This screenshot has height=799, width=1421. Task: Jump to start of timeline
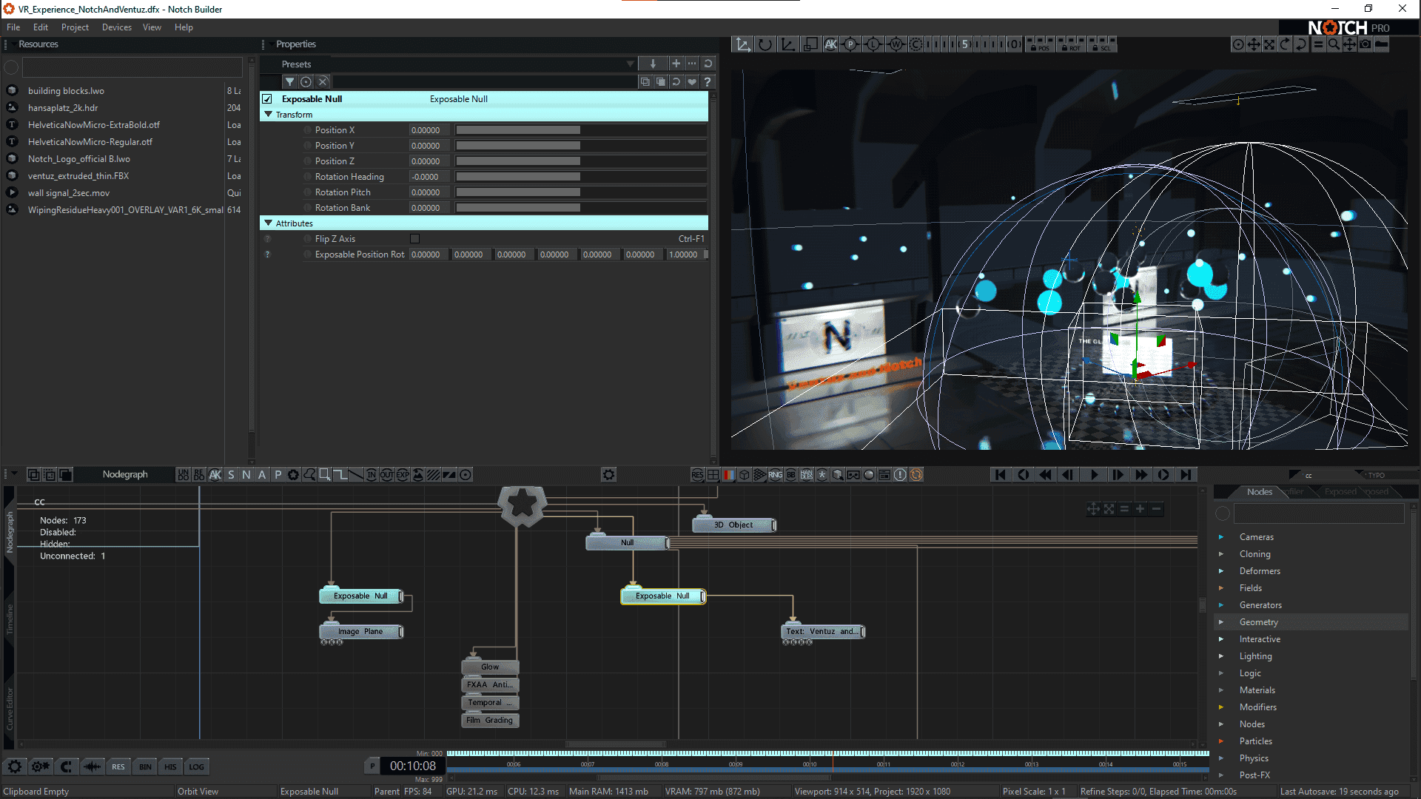[1000, 475]
